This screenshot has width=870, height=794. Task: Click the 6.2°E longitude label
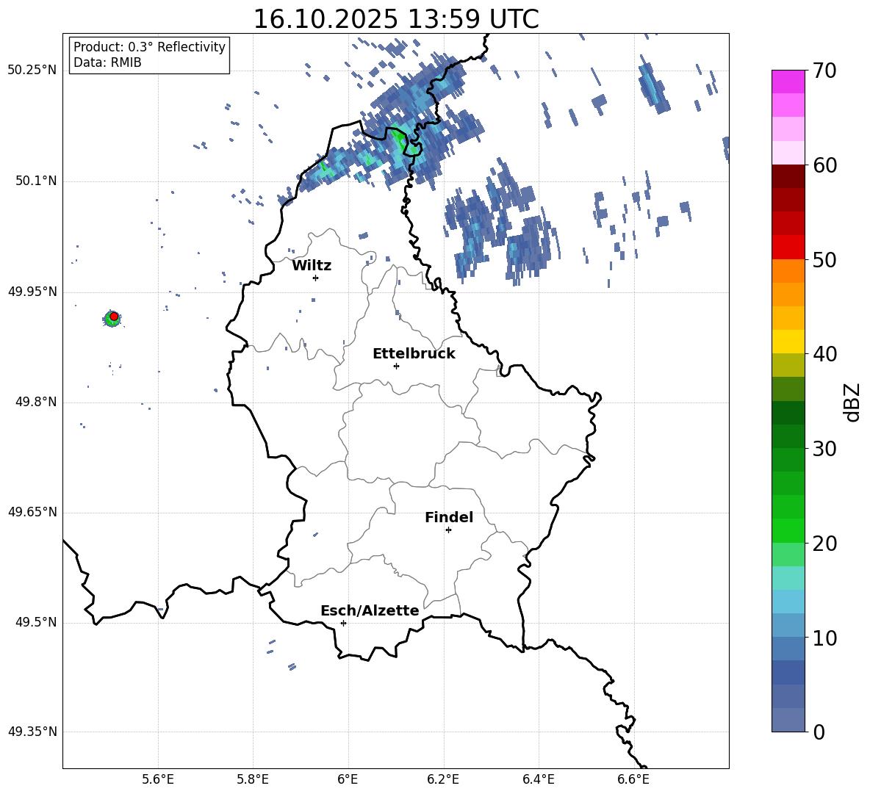[443, 779]
